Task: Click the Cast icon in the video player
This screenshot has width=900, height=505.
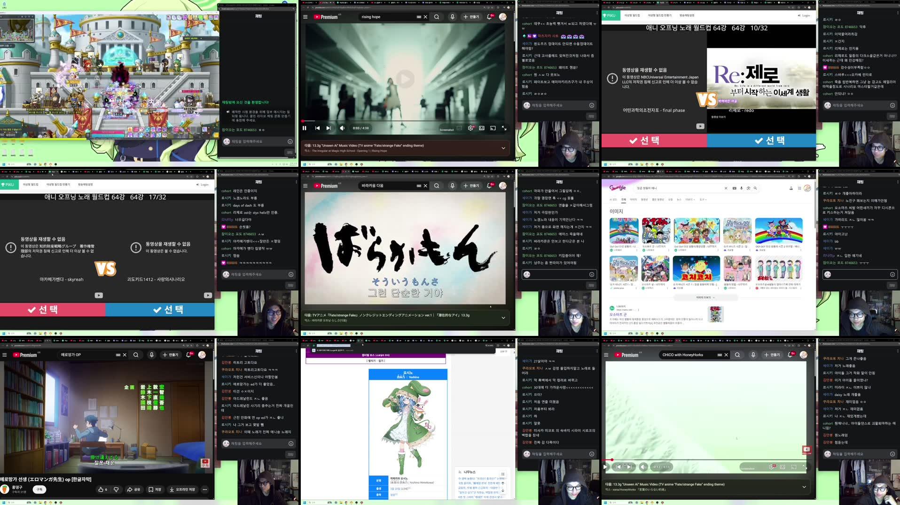Action: [x=493, y=128]
